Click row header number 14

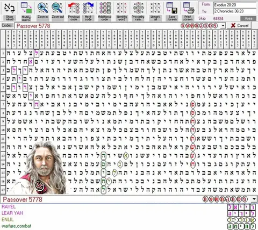click(x=3, y=164)
